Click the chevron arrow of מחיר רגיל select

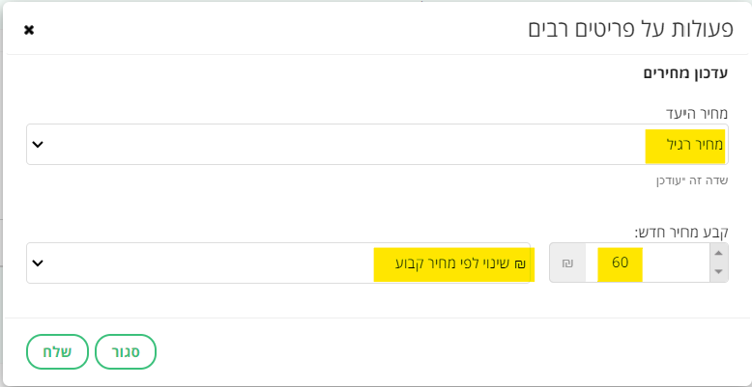38,145
